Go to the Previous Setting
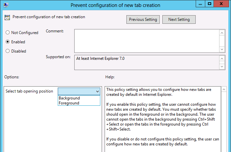This screenshot has width=231, height=152. (x=143, y=19)
